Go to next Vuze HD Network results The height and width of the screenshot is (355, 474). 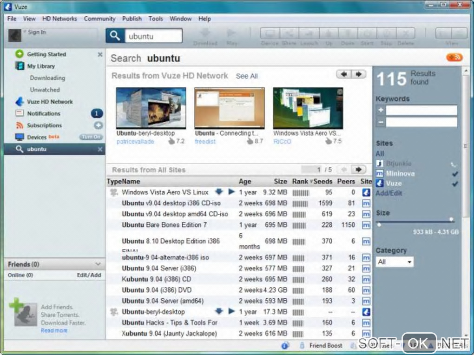click(x=359, y=74)
